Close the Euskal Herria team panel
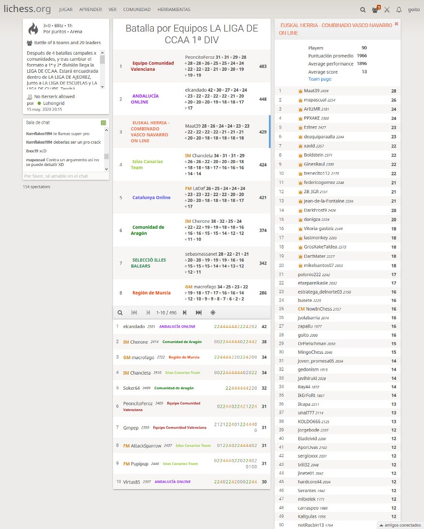Image resolution: width=424 pixels, height=529 pixels. click(396, 24)
